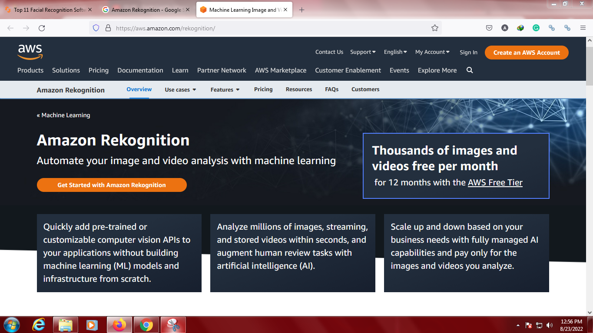Launch Internet Explorer from the taskbar

(39, 325)
